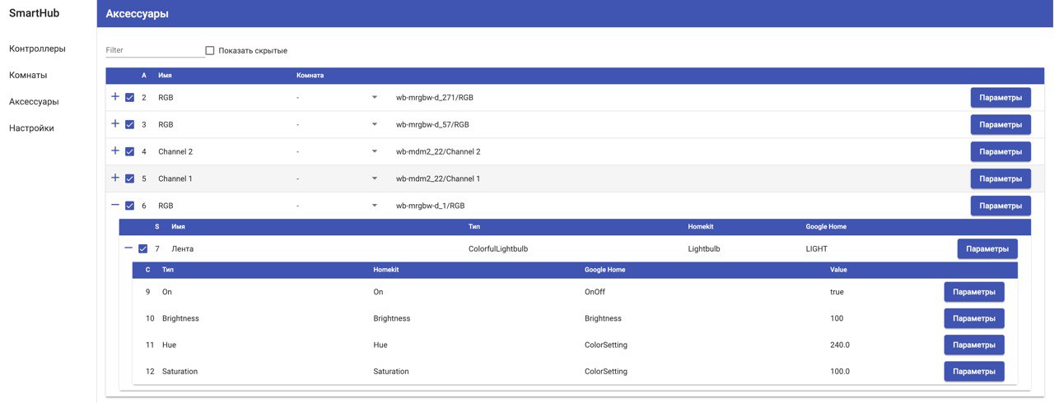Toggle checkbox for accessory 3 RGB
This screenshot has width=1054, height=403.
point(129,125)
